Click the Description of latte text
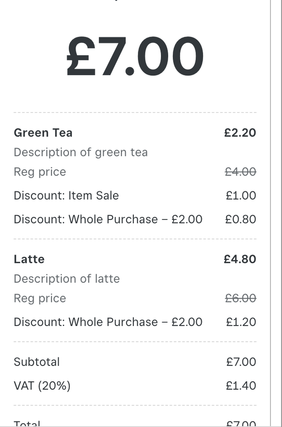282x427 pixels. [67, 279]
